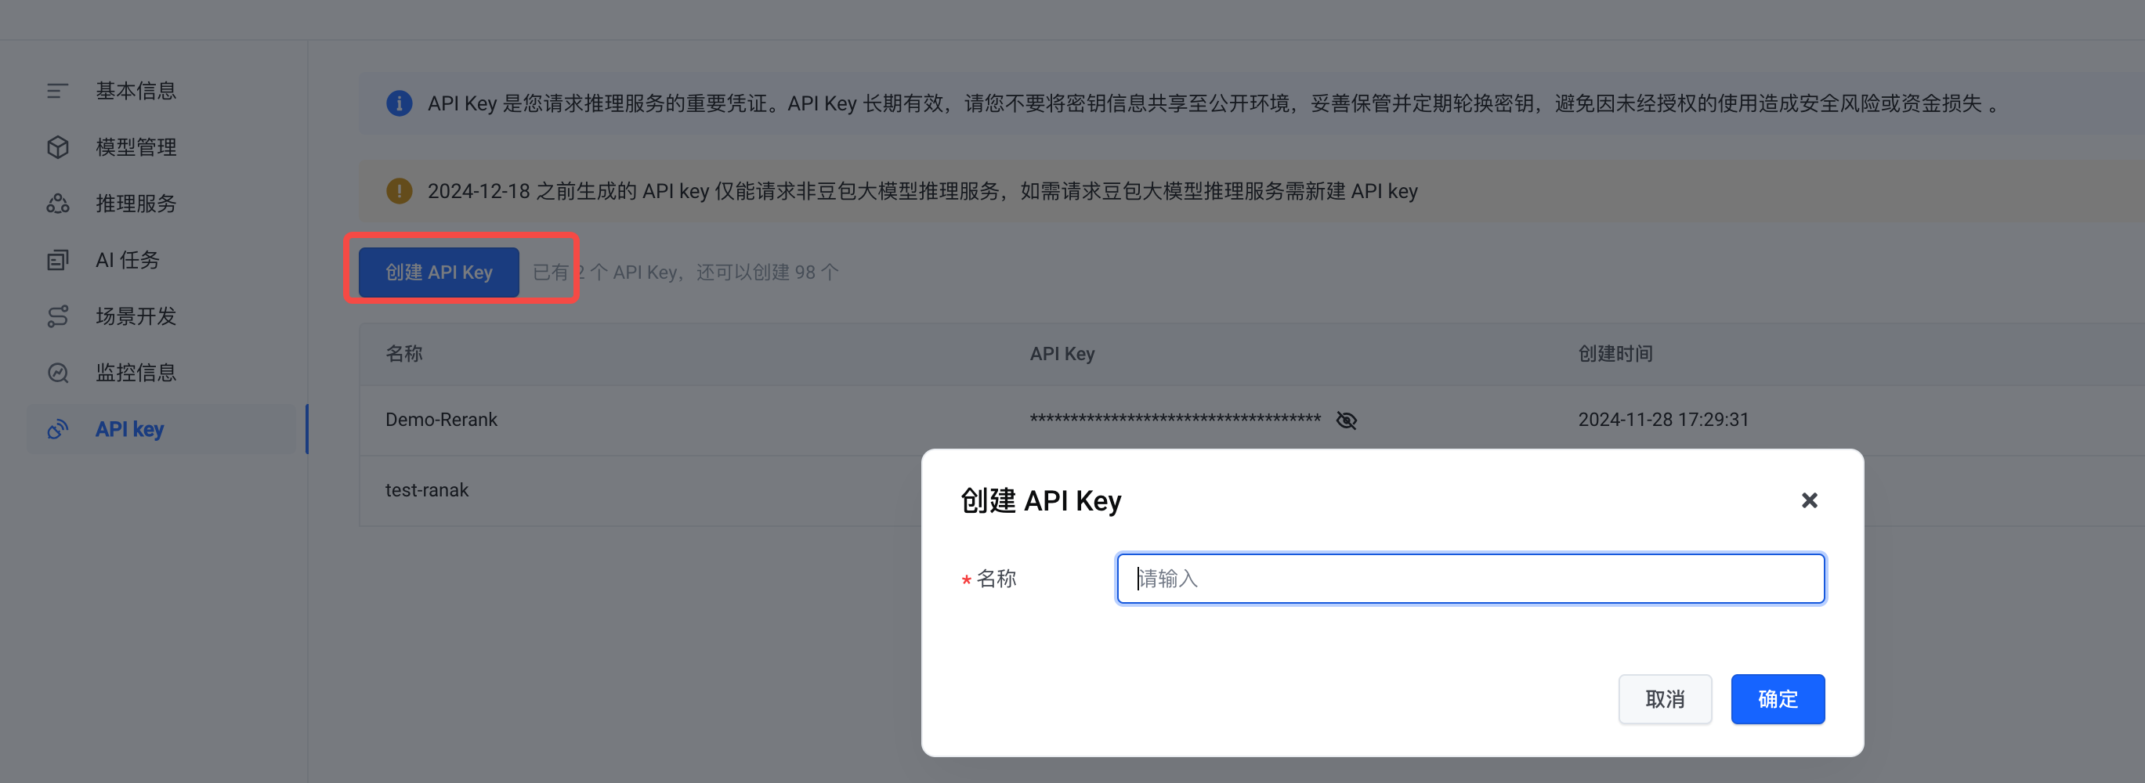This screenshot has height=783, width=2145.
Task: Click the 创建时间 column header
Action: (x=1615, y=354)
